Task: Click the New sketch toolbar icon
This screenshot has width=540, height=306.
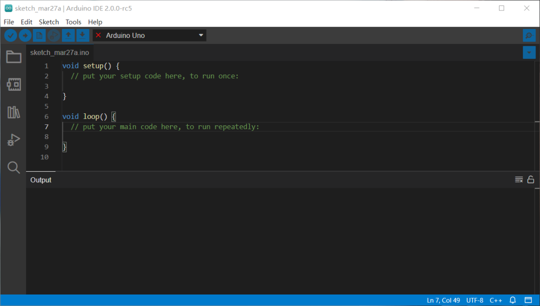Action: pos(39,35)
